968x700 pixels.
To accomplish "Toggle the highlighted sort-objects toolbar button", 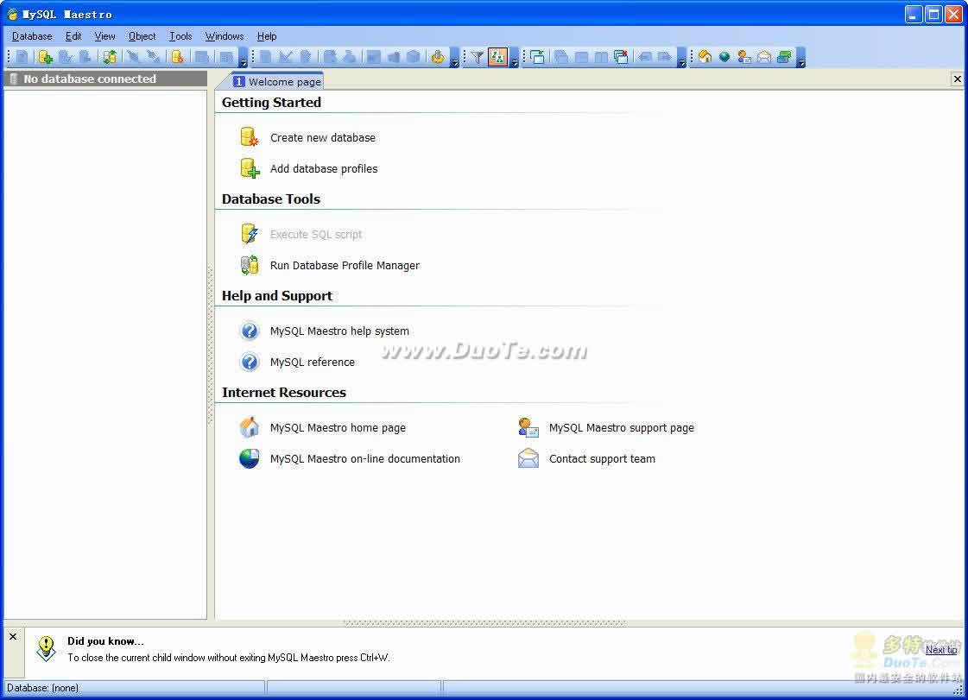I will 497,58.
